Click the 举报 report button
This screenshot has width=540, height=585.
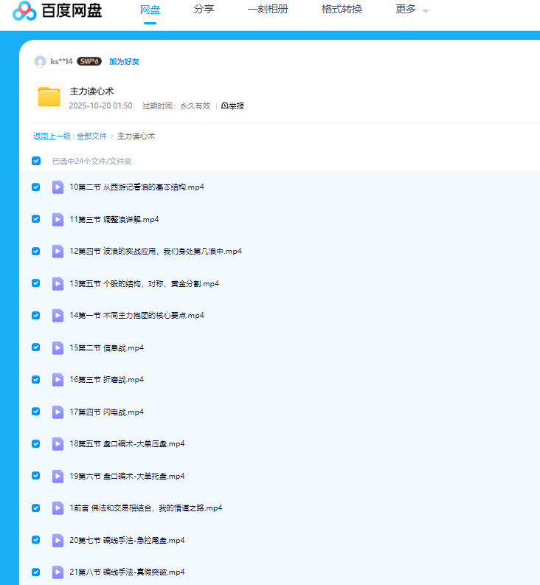(232, 106)
